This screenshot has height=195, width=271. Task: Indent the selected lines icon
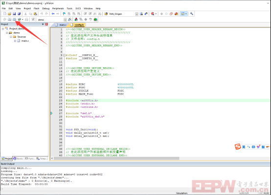click(85, 14)
